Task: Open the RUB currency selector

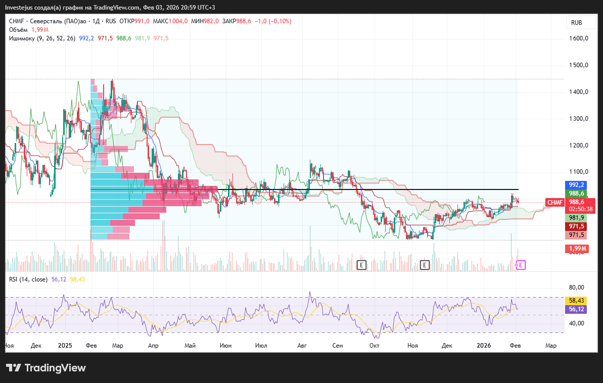Action: tap(577, 22)
